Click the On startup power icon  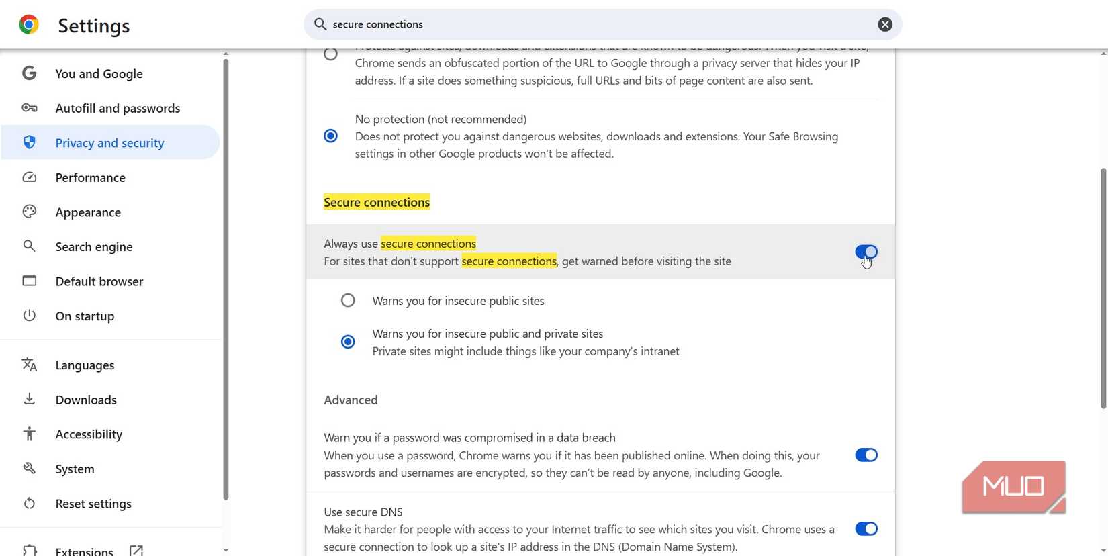point(30,316)
